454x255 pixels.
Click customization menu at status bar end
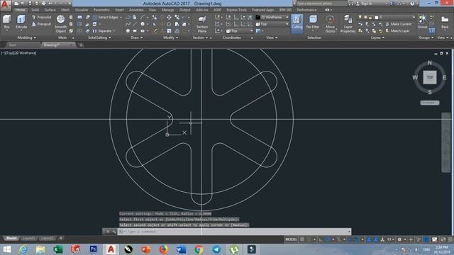[450, 239]
